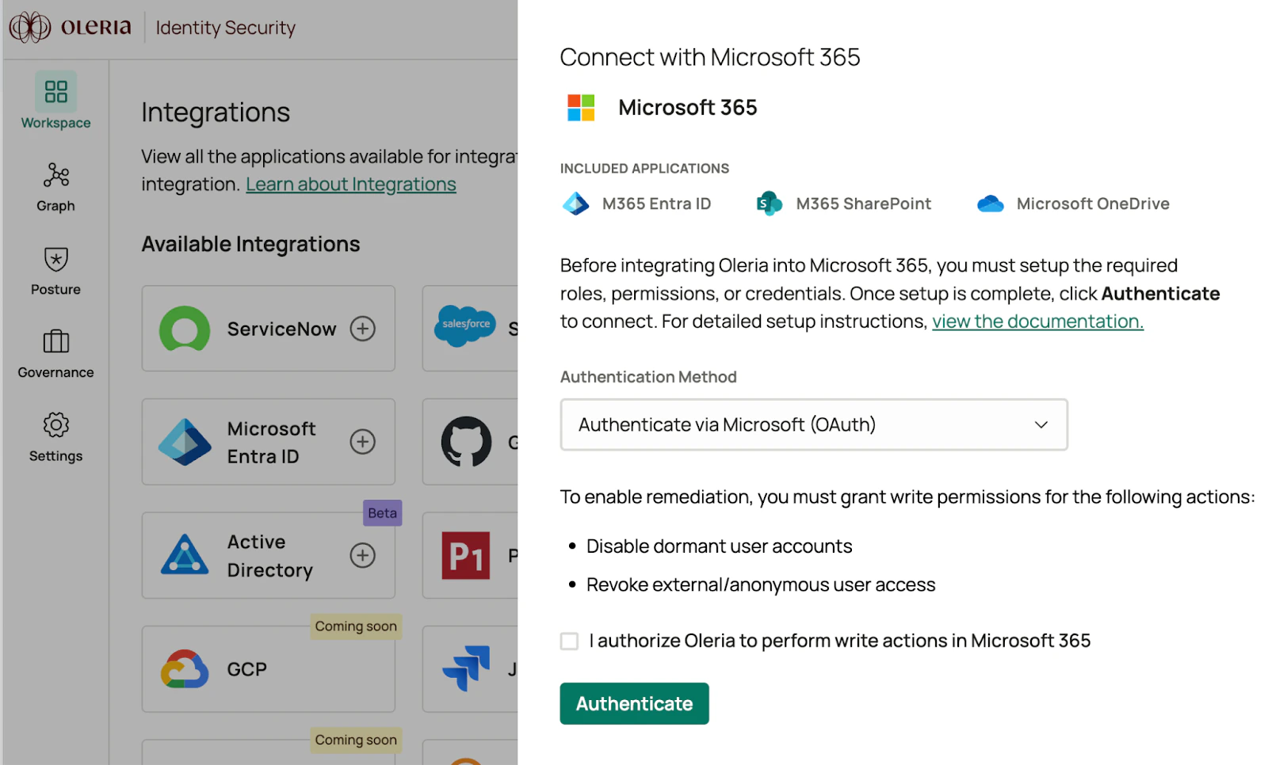Open the Workspace section in sidebar
Screen dimensions: 1268x765
(55, 101)
